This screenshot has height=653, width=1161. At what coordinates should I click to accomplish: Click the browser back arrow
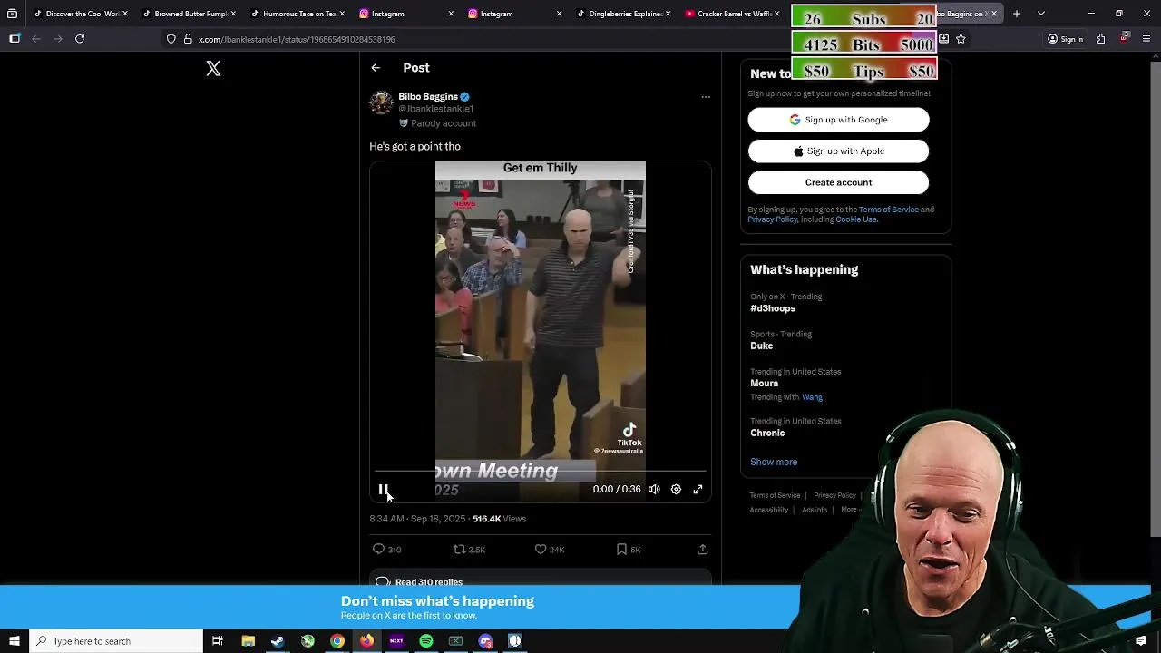(36, 39)
